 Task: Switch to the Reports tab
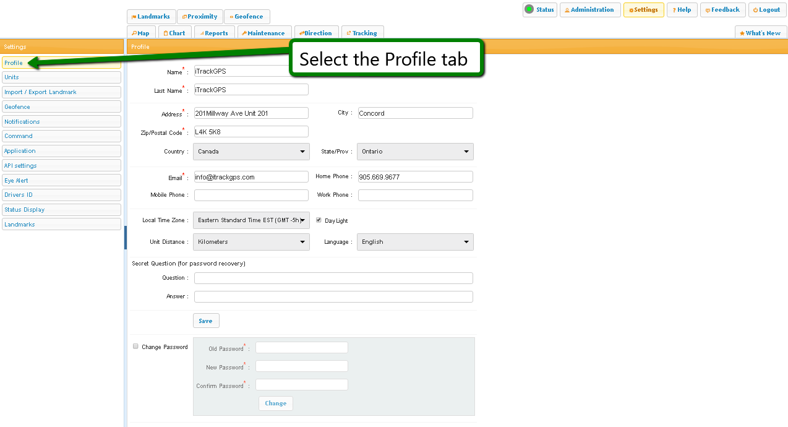click(x=214, y=33)
